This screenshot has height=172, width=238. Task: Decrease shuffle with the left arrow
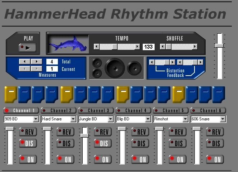(x=163, y=47)
